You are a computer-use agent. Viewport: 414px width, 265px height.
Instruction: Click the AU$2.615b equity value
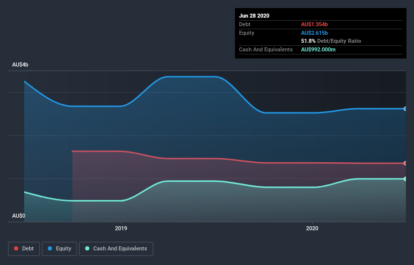(314, 33)
